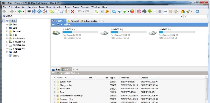Switch to the details list view icon

160,12
